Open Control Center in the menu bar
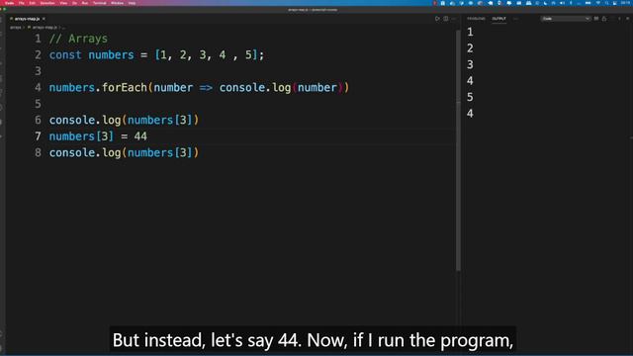The image size is (633, 356). pos(615,3)
